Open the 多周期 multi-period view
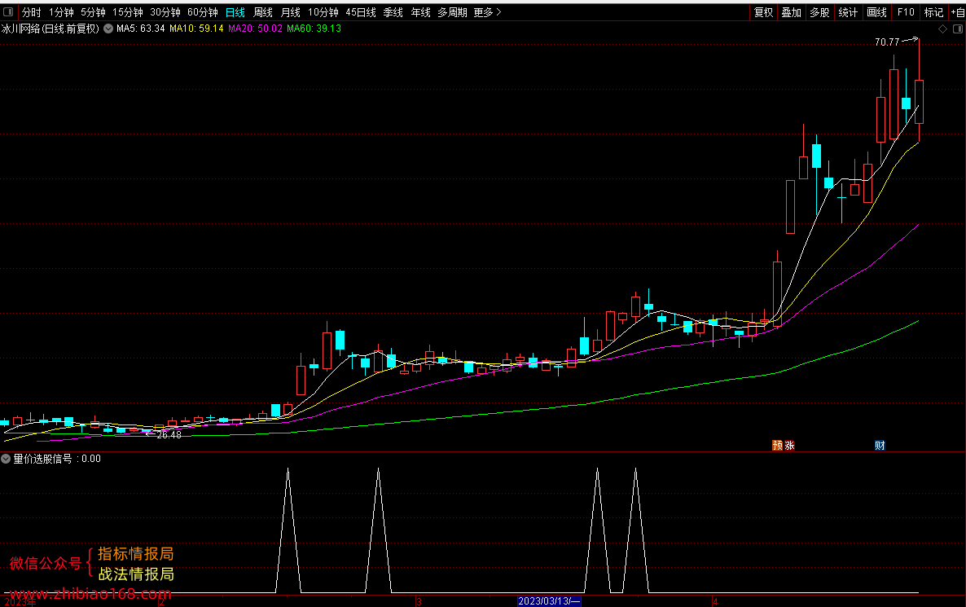 452,12
